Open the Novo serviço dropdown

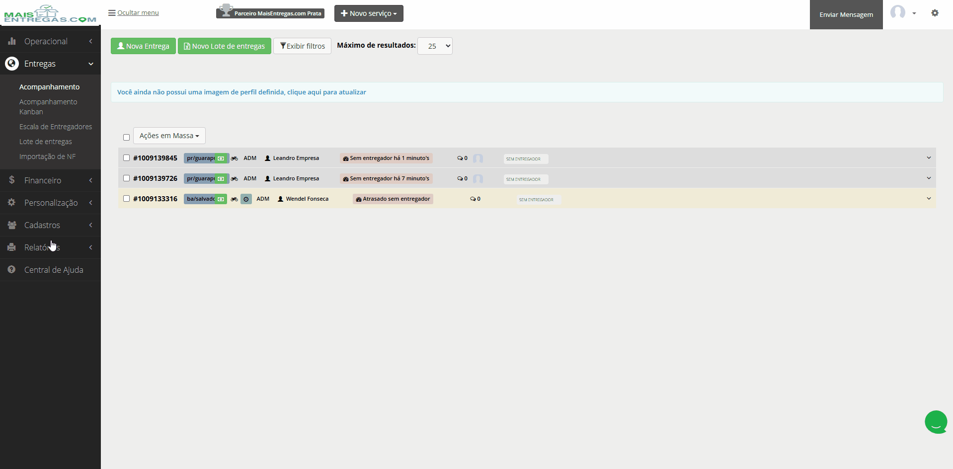coord(369,13)
